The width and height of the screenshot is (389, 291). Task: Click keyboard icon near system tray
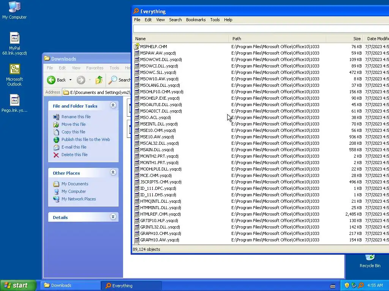[333, 286]
